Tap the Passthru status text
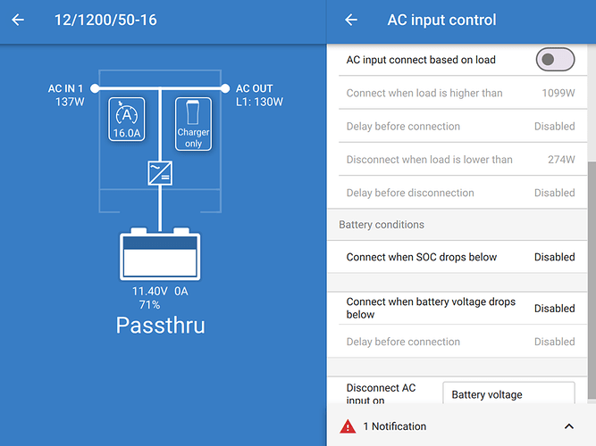Screen dimensions: 596x446 click(x=161, y=326)
